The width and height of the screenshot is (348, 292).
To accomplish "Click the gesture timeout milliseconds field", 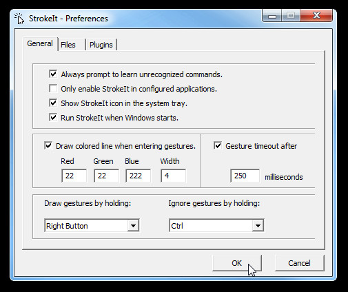I will pos(245,176).
